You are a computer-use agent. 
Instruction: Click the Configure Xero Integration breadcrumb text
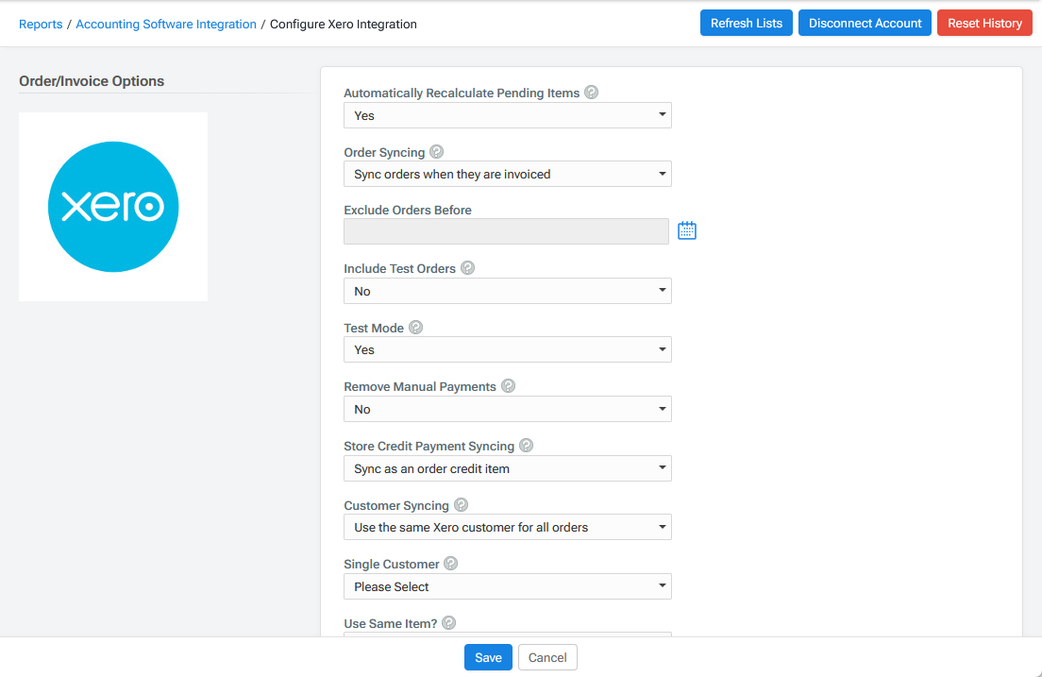tap(344, 24)
